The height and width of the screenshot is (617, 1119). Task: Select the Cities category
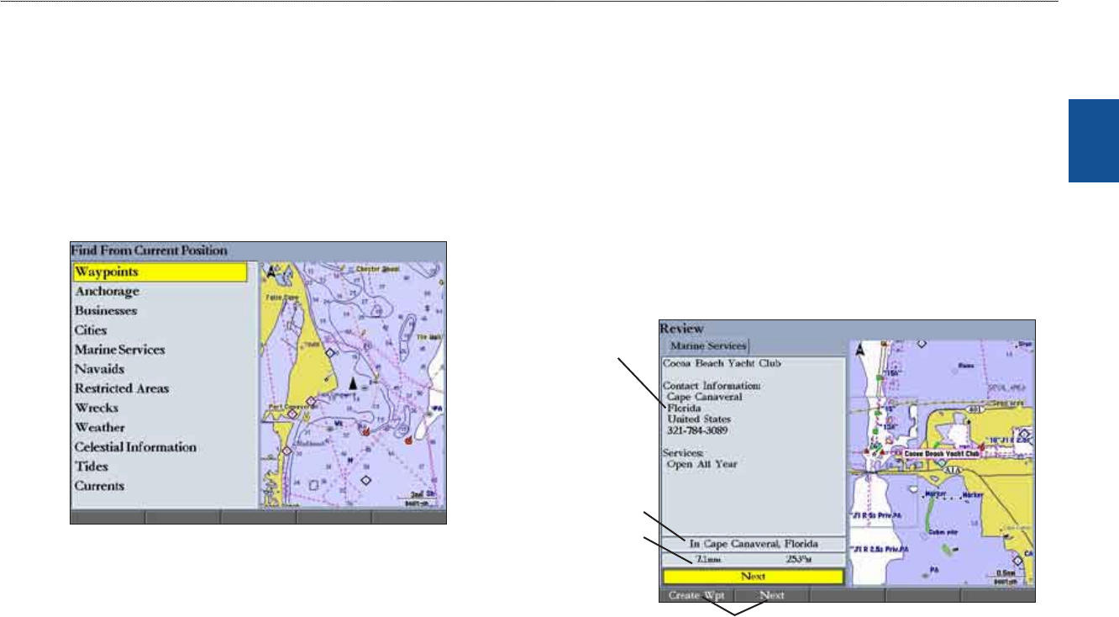click(92, 330)
